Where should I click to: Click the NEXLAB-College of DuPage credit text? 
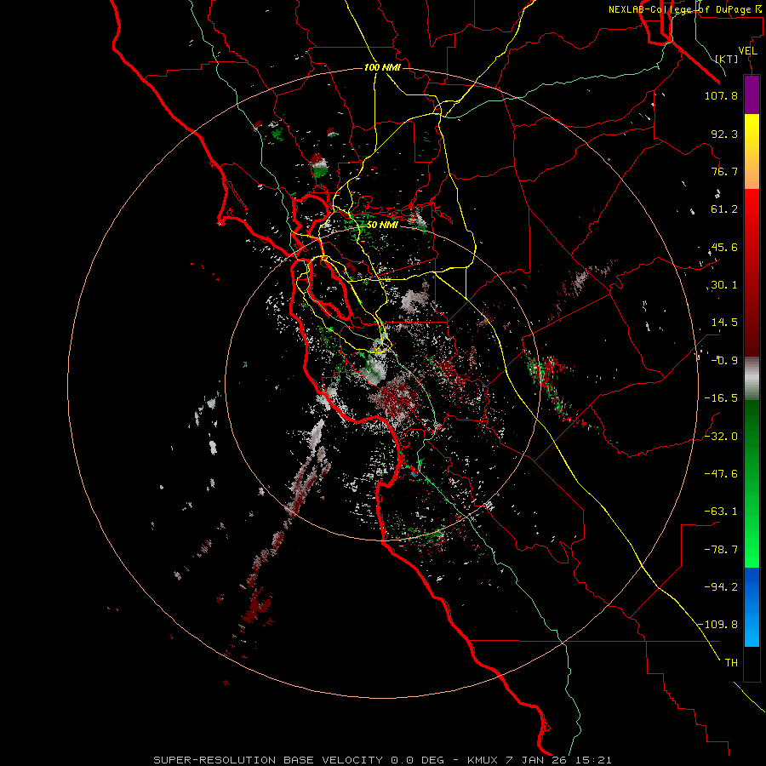[685, 9]
